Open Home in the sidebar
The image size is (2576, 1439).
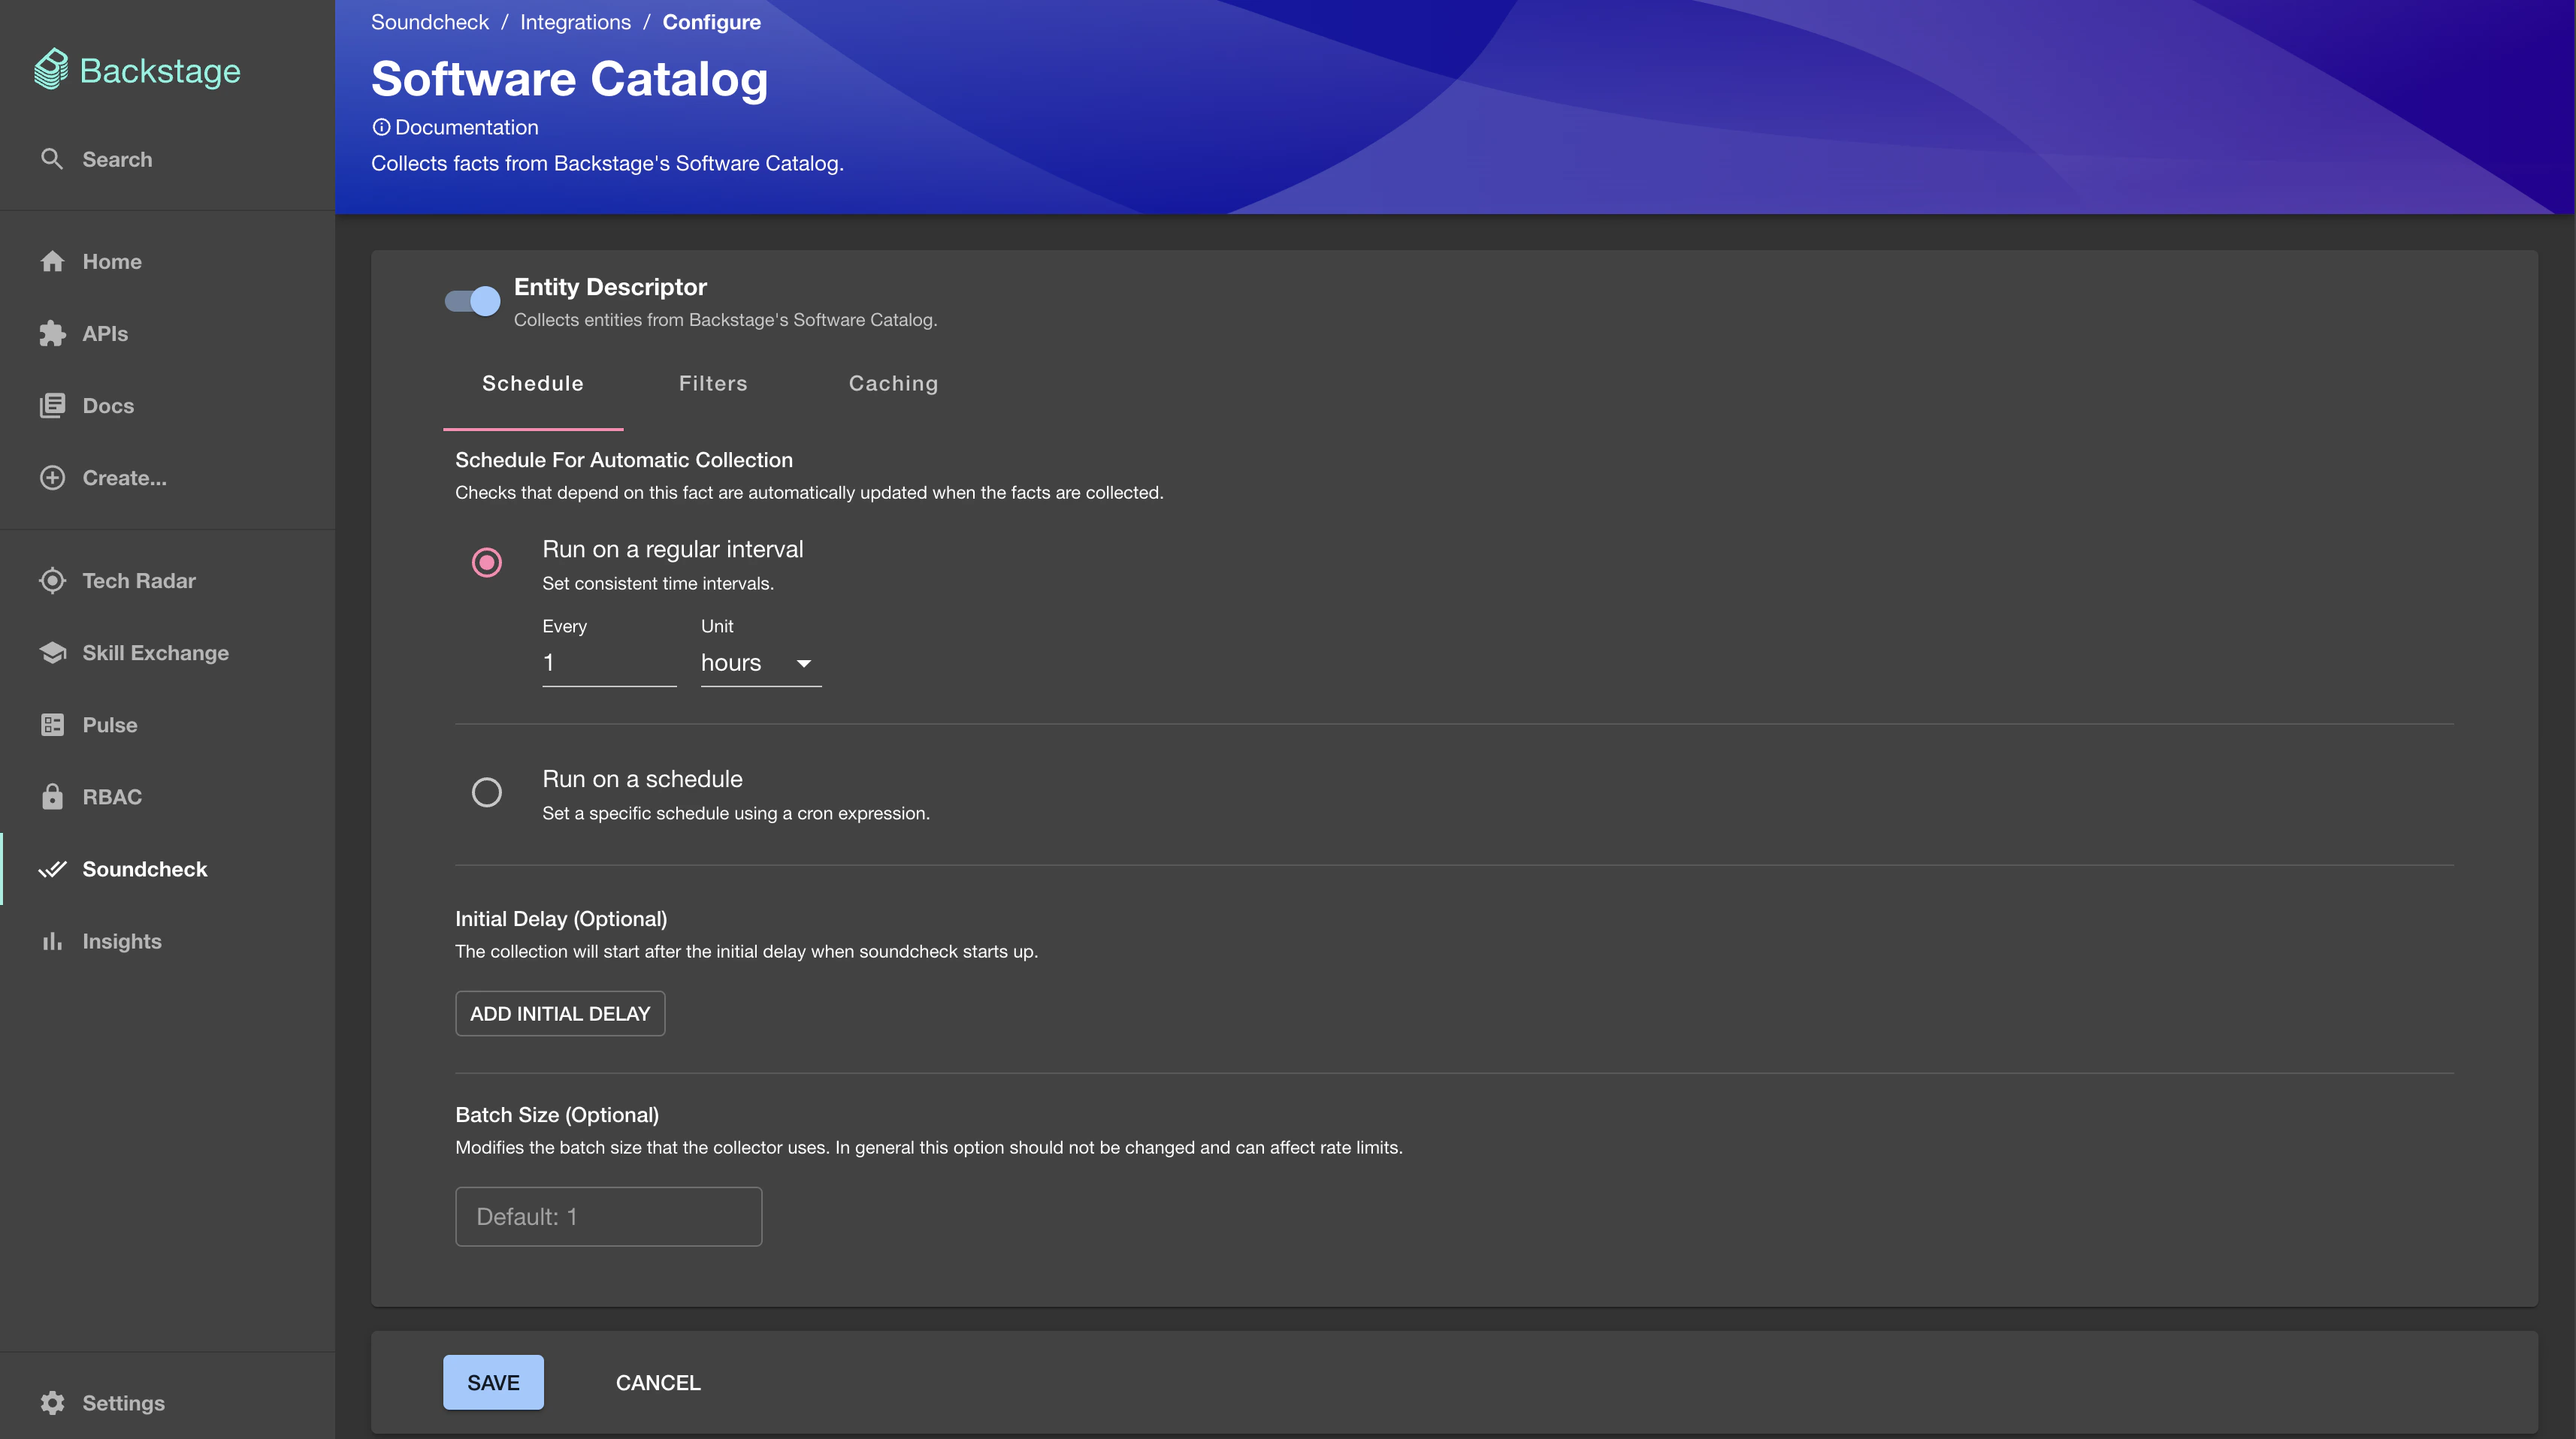tap(167, 262)
